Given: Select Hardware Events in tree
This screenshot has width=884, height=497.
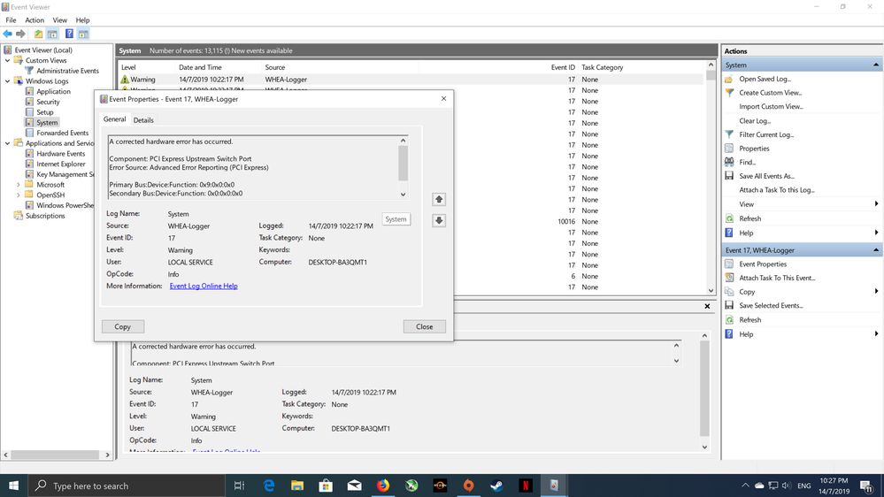Looking at the screenshot, I should pos(61,154).
